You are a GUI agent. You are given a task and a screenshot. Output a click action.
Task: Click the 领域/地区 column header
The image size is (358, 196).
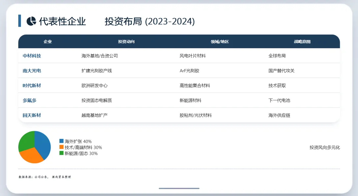click(x=220, y=41)
